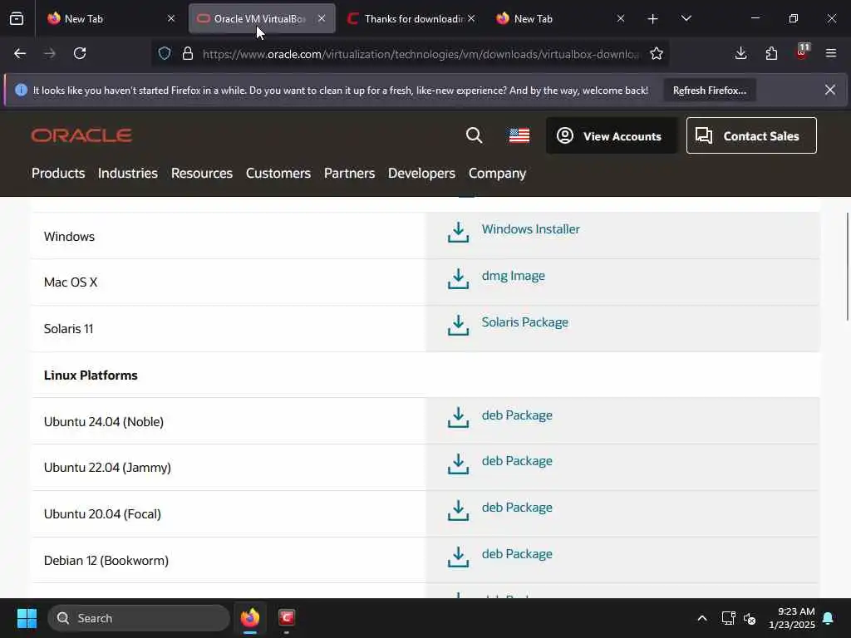Image resolution: width=851 pixels, height=638 pixels.
Task: Click deb Package for Ubuntu 24.04
Action: tap(517, 415)
